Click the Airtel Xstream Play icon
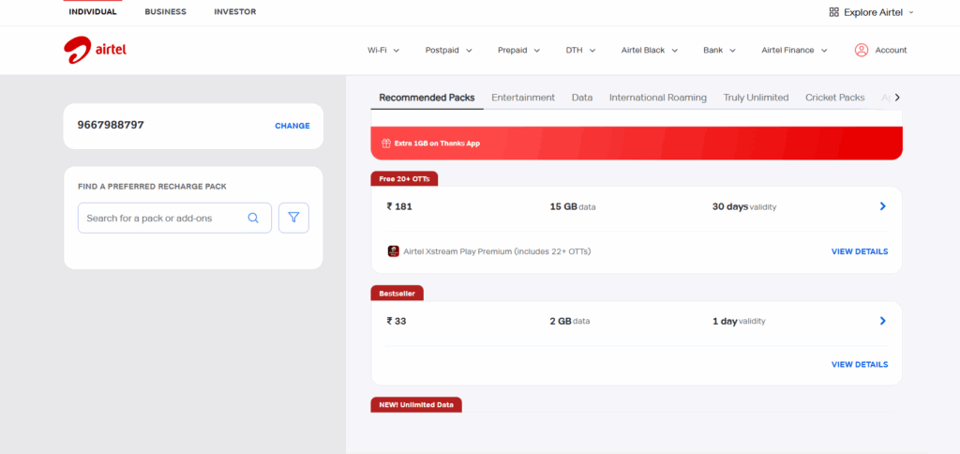The image size is (960, 454). 393,251
